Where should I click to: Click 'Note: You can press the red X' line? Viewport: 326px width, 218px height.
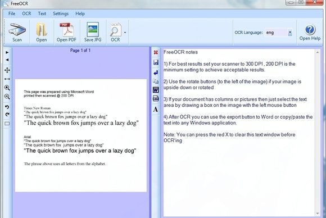(229, 135)
